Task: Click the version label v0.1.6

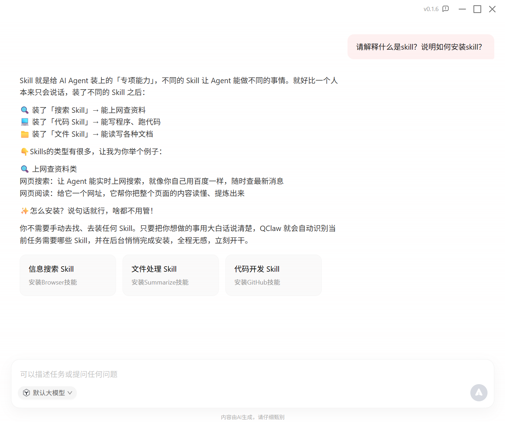Action: pos(431,9)
